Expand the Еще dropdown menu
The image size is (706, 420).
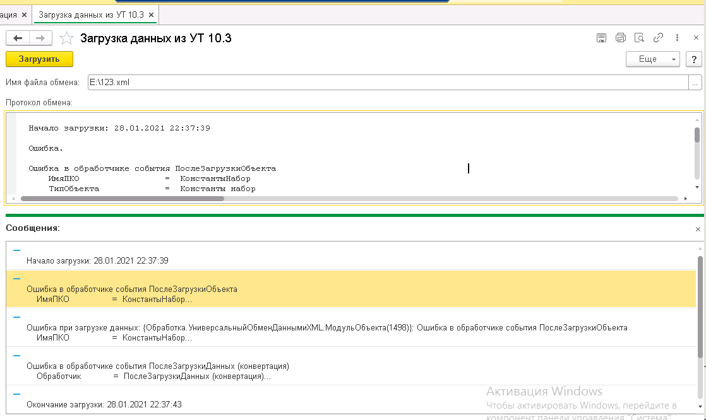tap(652, 59)
